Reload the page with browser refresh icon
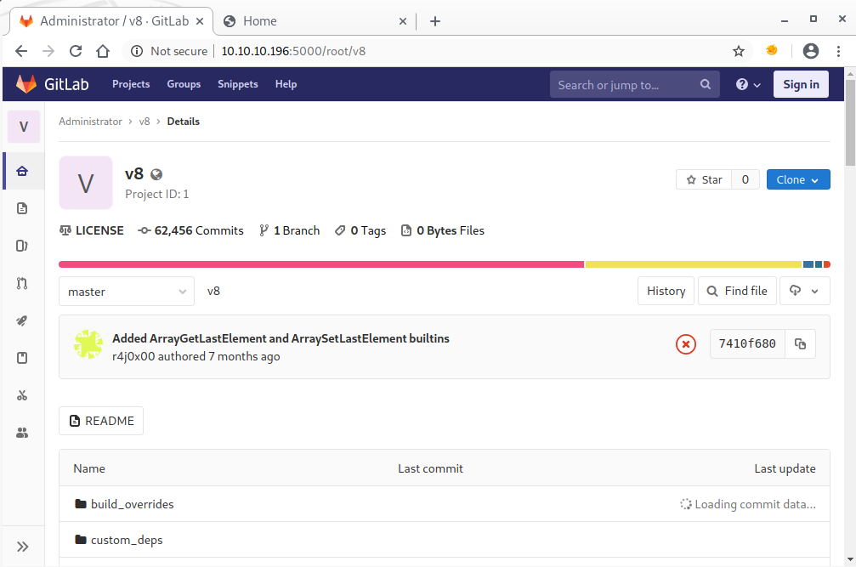This screenshot has width=856, height=567. click(x=76, y=51)
